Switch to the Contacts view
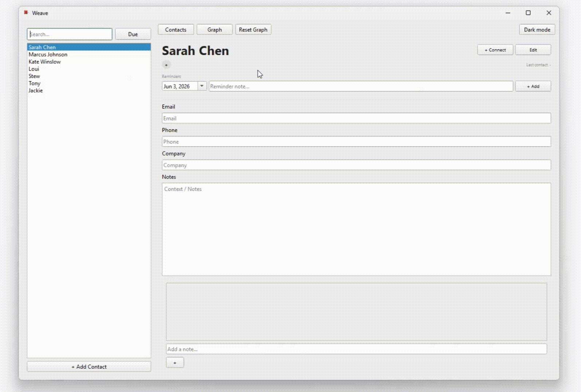The height and width of the screenshot is (392, 581). 176,30
